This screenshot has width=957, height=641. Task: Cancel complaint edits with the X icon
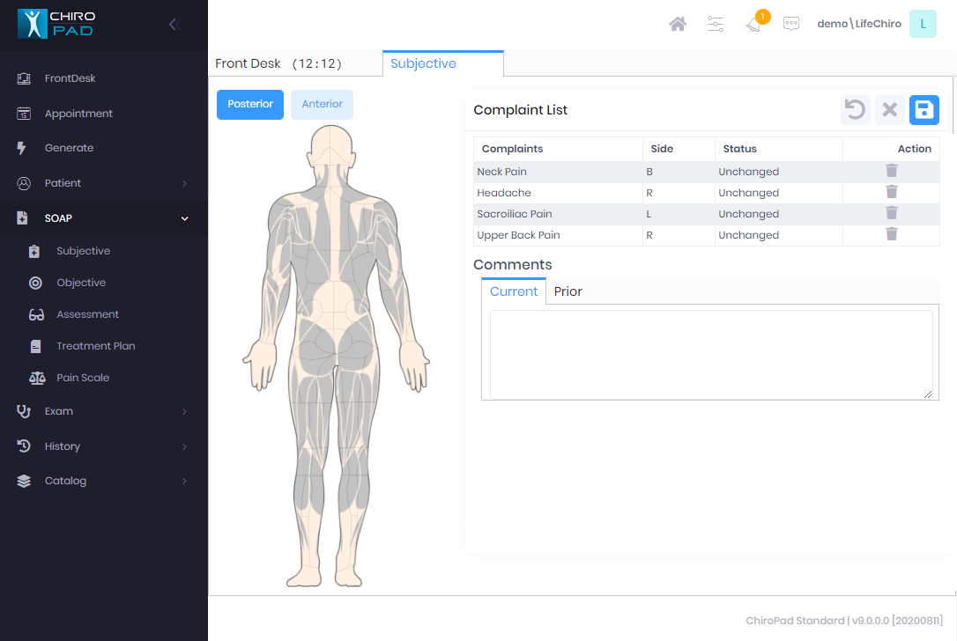coord(889,109)
